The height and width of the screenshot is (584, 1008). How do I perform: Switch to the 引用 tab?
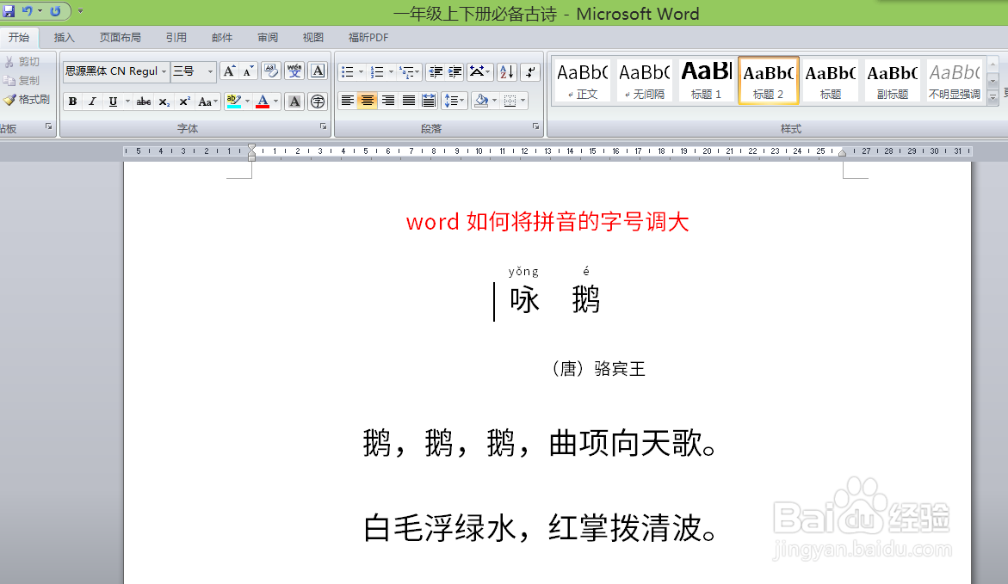(176, 37)
